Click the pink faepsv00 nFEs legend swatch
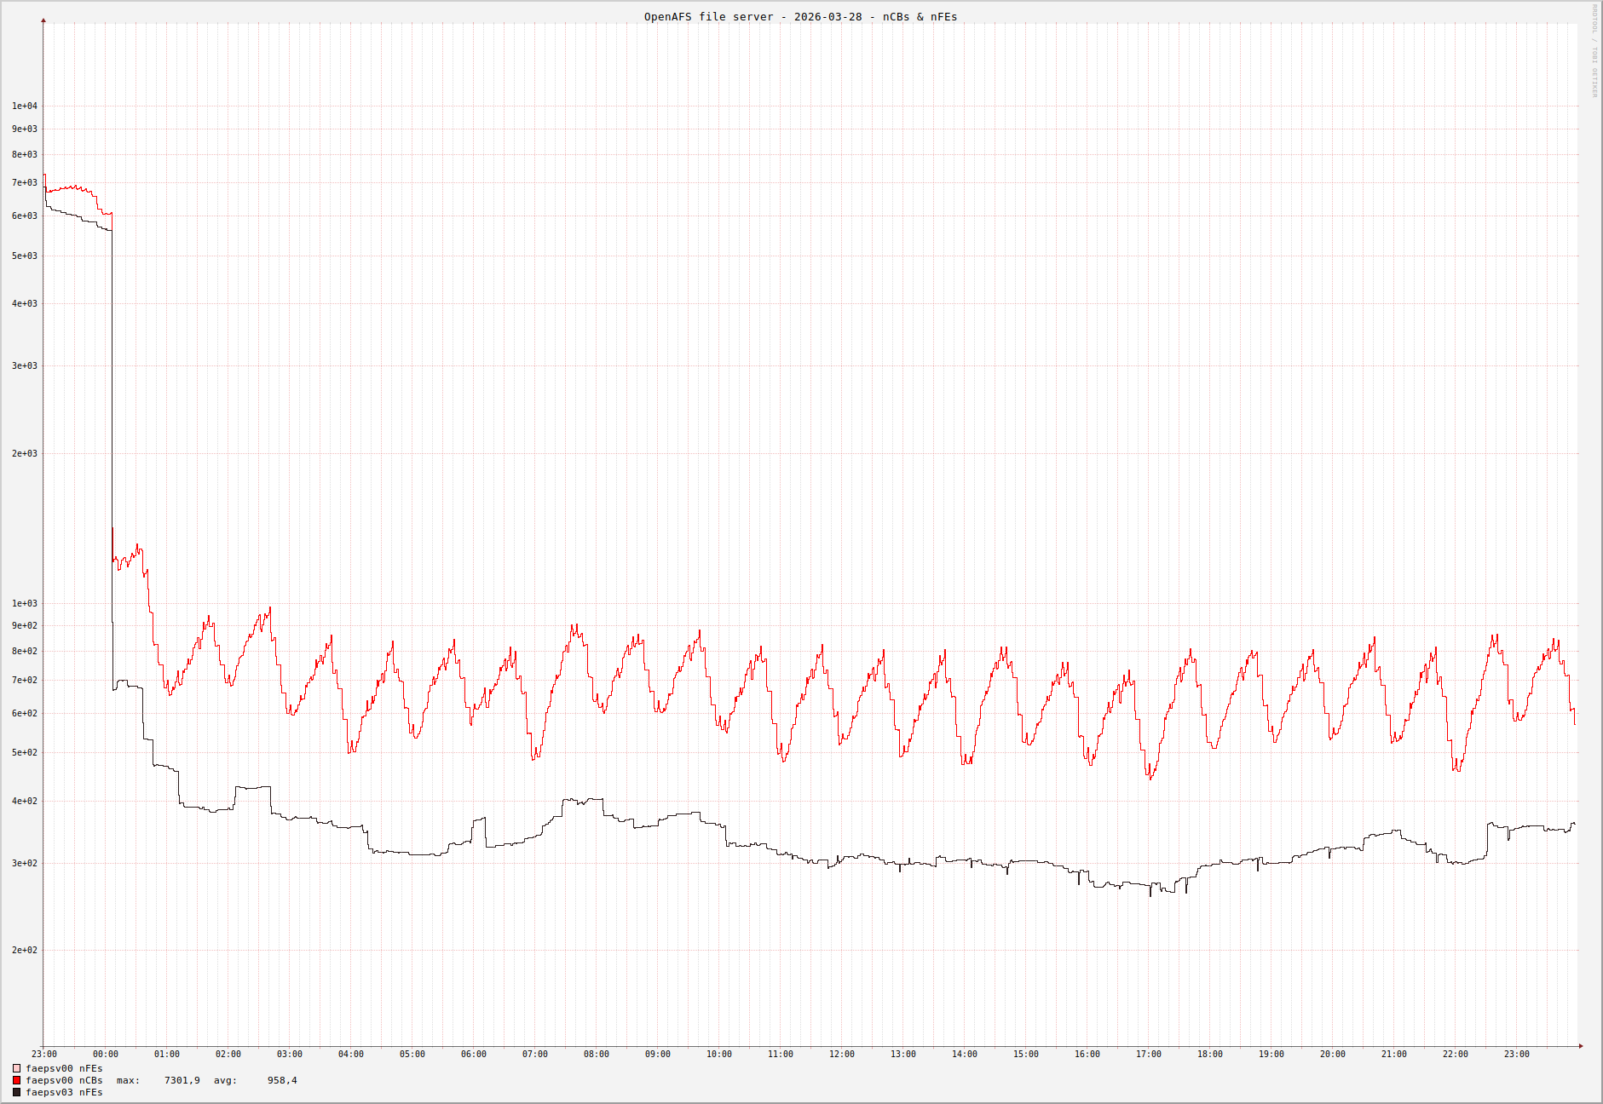 click(16, 1068)
